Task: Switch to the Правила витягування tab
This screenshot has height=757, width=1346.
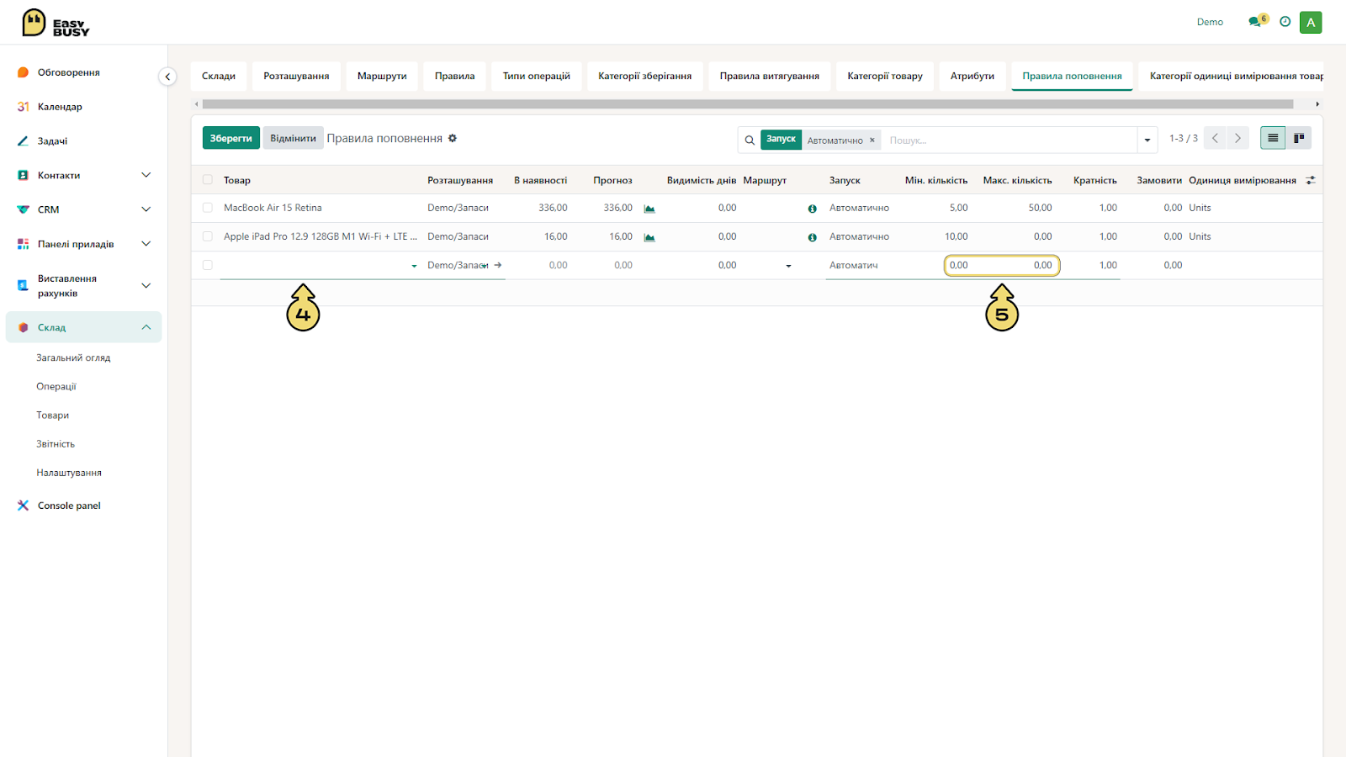Action: coord(769,76)
